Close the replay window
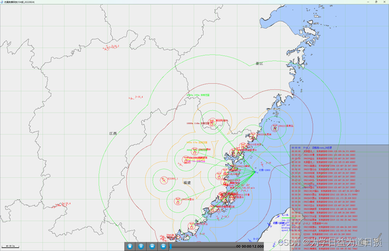389x251 pixels. [x=385, y=2]
